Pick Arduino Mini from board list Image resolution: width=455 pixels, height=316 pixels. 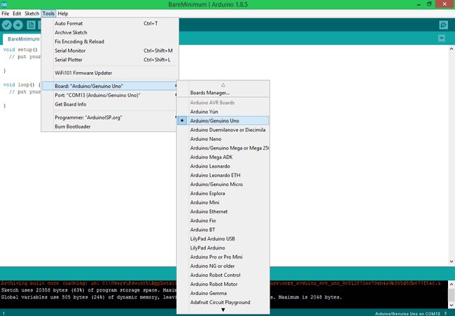pyautogui.click(x=223, y=202)
